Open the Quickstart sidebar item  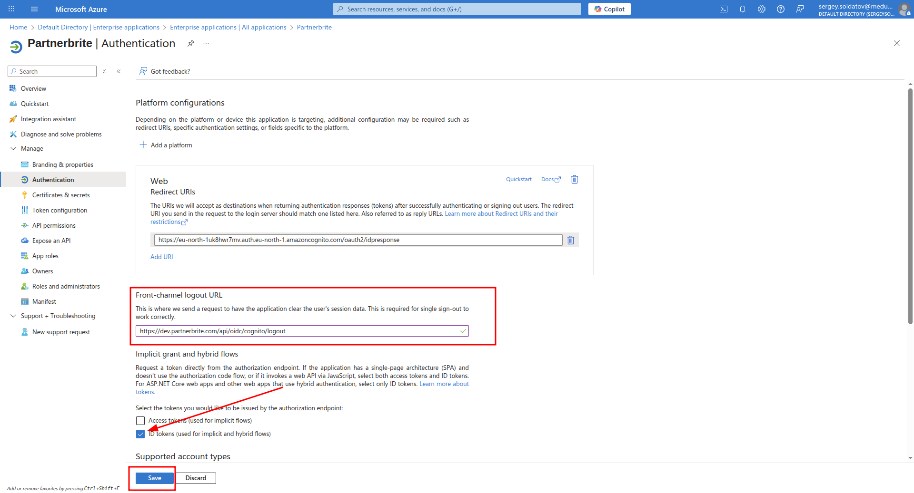[x=35, y=104]
